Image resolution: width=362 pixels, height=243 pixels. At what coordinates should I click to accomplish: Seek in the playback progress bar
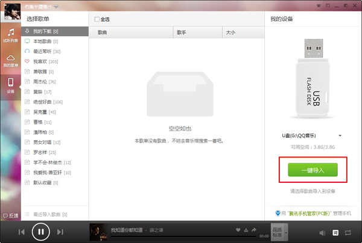coord(183,236)
